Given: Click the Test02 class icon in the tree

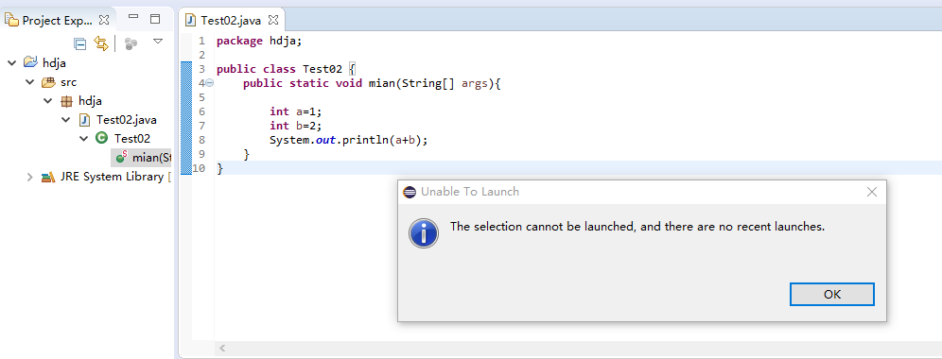Looking at the screenshot, I should 101,138.
